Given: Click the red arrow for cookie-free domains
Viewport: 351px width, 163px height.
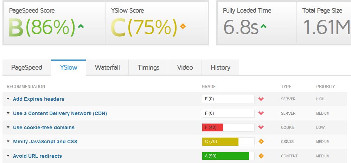Looking at the screenshot, I should click(261, 127).
